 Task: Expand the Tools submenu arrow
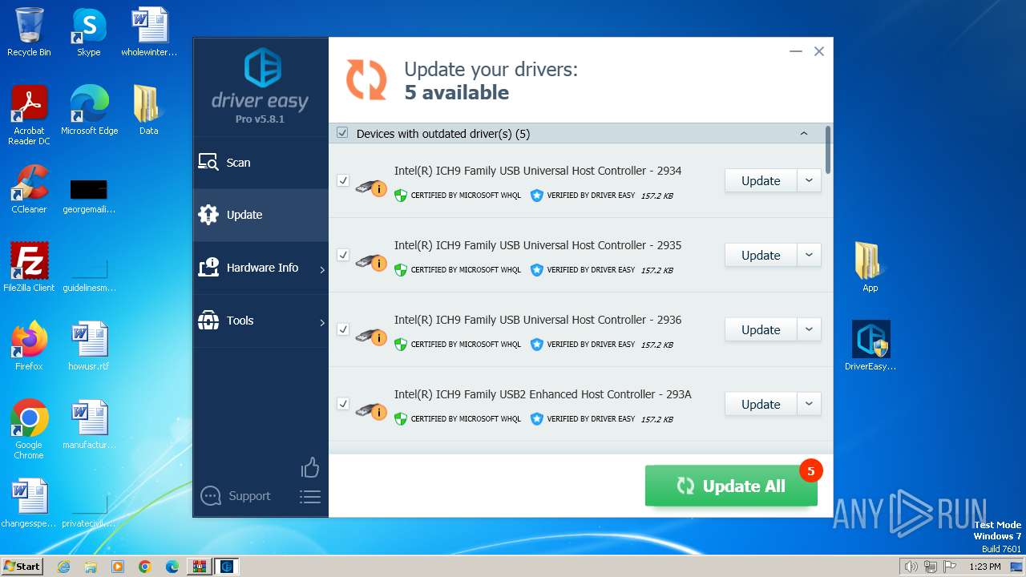(322, 323)
